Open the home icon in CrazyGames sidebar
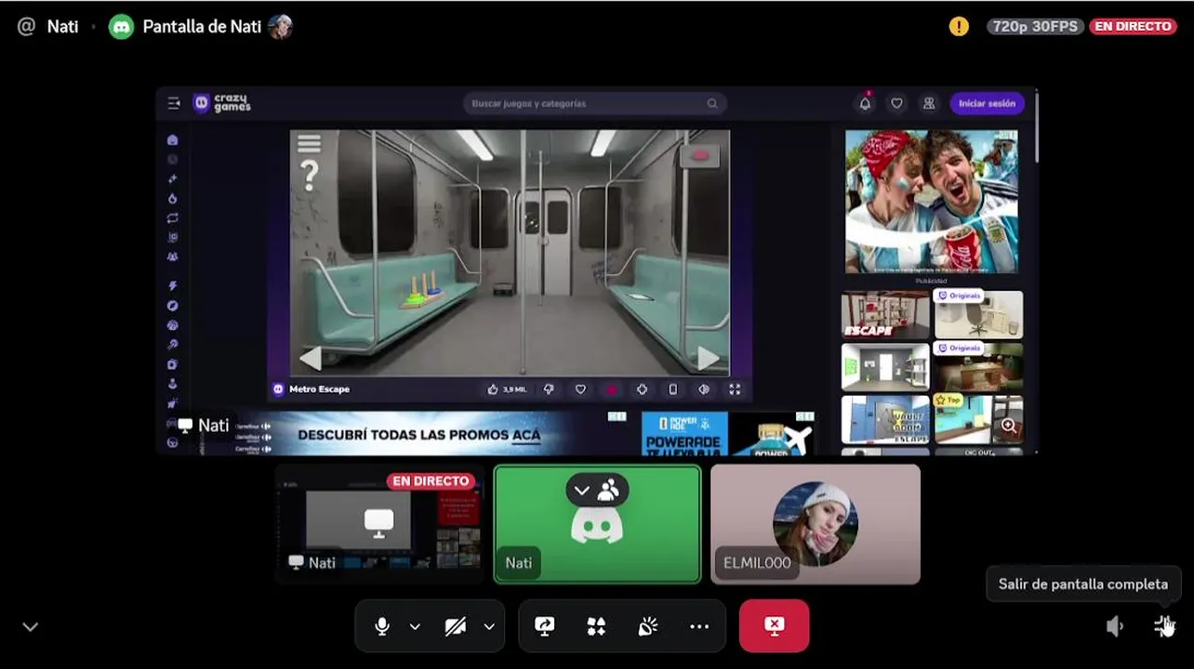The height and width of the screenshot is (669, 1194). (172, 139)
